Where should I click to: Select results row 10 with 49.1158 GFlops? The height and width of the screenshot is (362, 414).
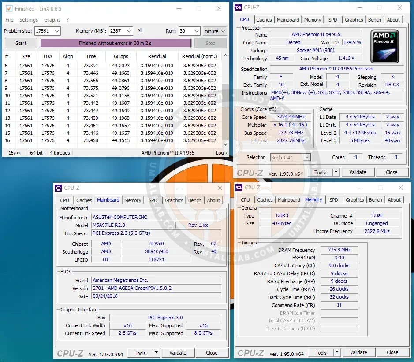[x=112, y=96]
